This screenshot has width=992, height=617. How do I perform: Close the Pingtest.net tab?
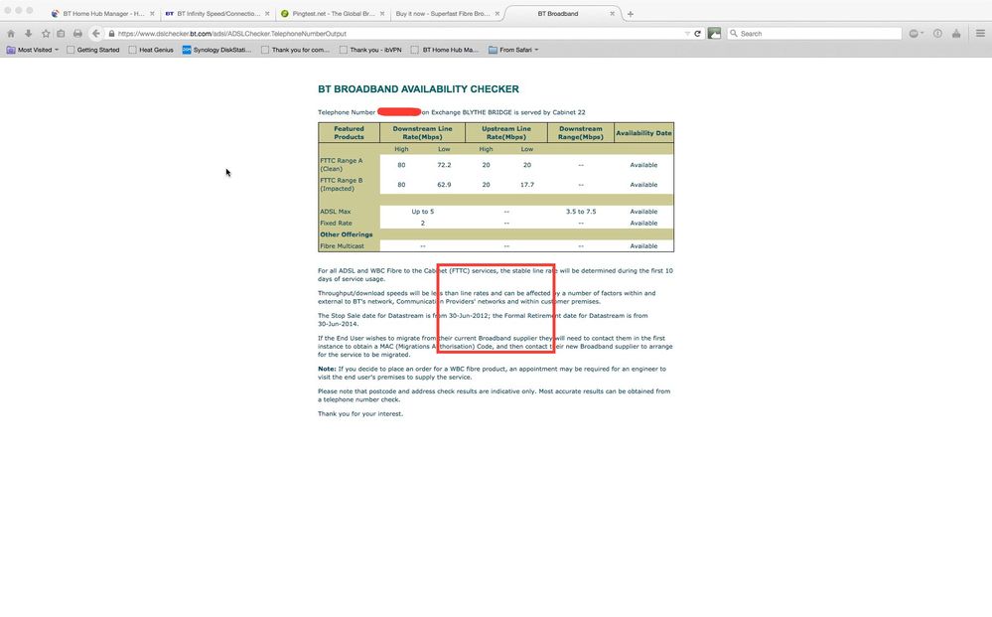tap(382, 13)
